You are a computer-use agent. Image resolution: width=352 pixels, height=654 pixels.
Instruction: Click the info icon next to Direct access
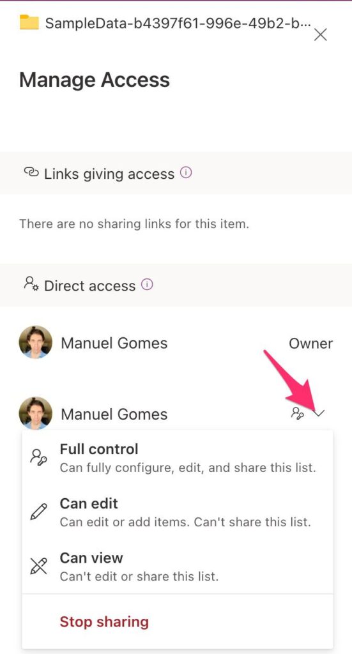coord(147,285)
